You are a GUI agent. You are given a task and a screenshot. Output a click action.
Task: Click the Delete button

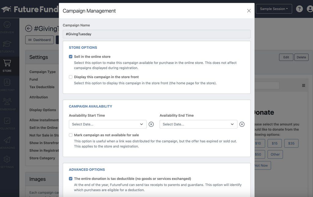[x=301, y=57]
